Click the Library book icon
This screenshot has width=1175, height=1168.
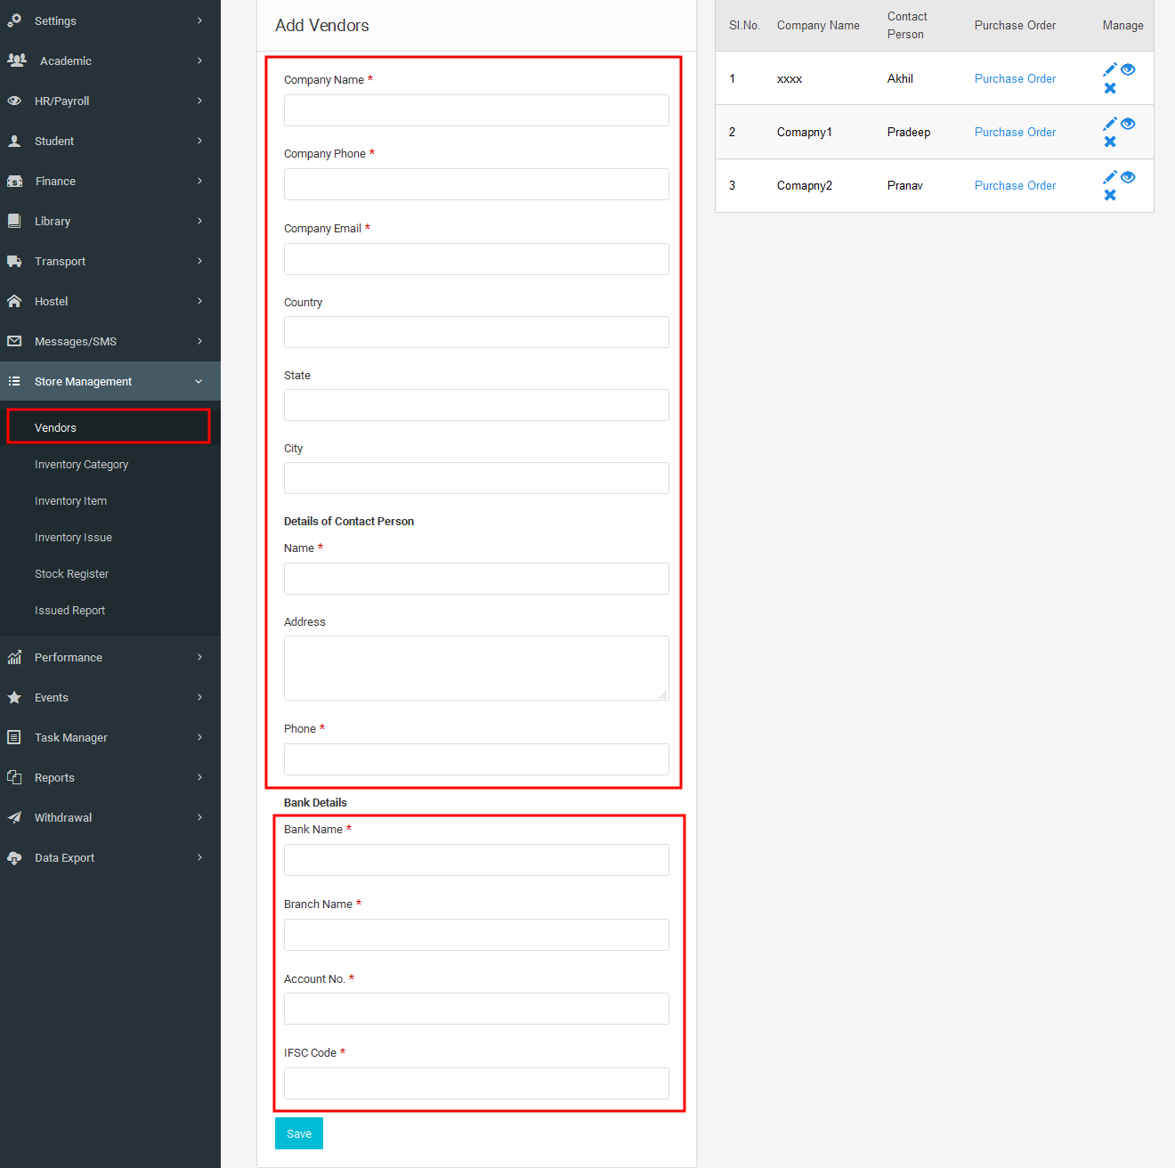point(14,221)
